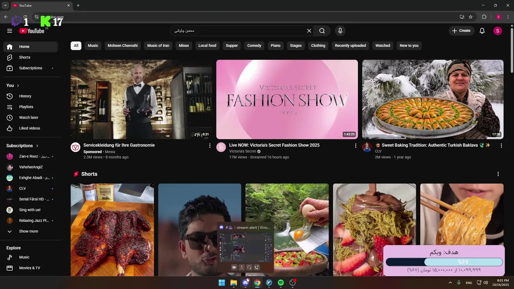The image size is (514, 289).
Task: Open Liked videos in the sidebar
Action: [31, 128]
